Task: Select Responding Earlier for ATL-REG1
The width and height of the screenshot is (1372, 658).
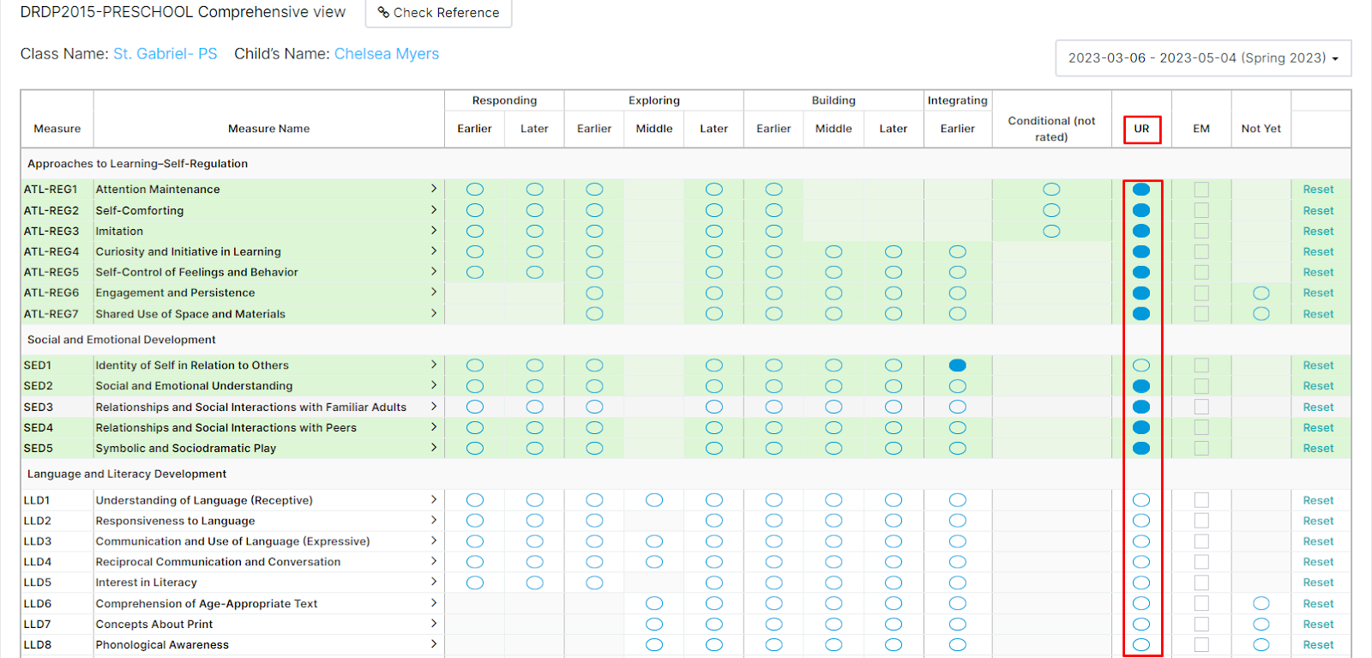Action: pyautogui.click(x=475, y=189)
